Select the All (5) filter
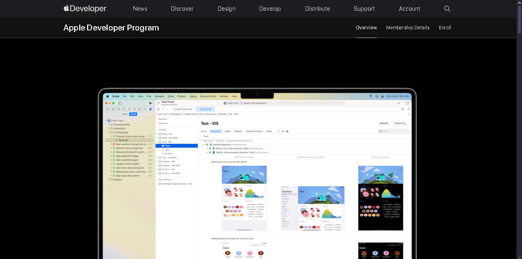The width and height of the screenshot is (522, 259). tap(204, 131)
